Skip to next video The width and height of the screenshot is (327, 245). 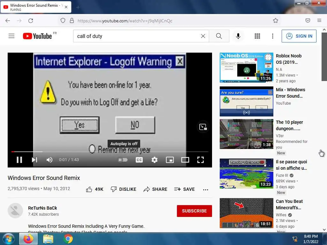tap(34, 160)
